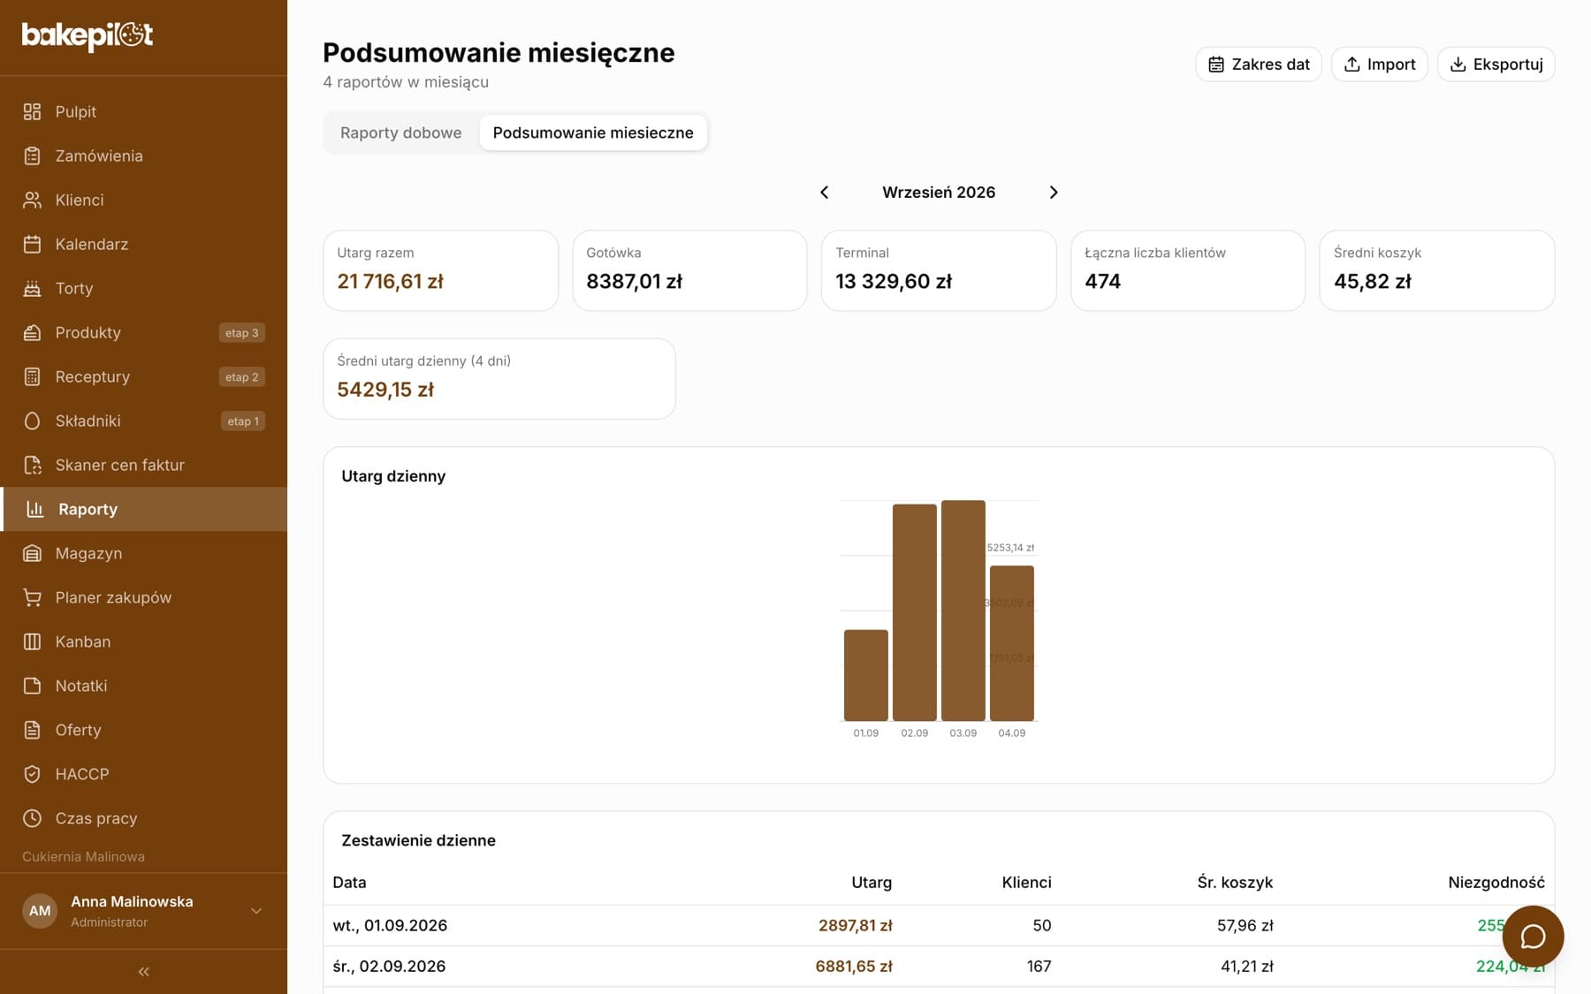Click the 2897,81 zł revenue cell
The image size is (1591, 994).
pyautogui.click(x=856, y=926)
